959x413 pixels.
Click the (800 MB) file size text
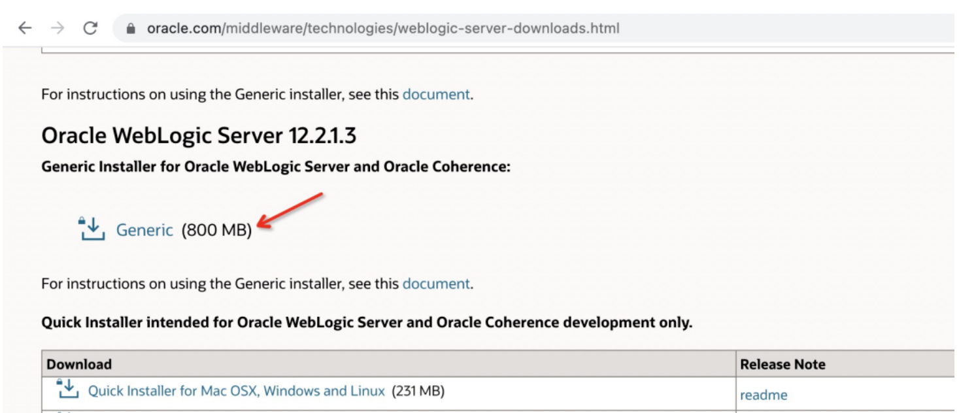(216, 230)
